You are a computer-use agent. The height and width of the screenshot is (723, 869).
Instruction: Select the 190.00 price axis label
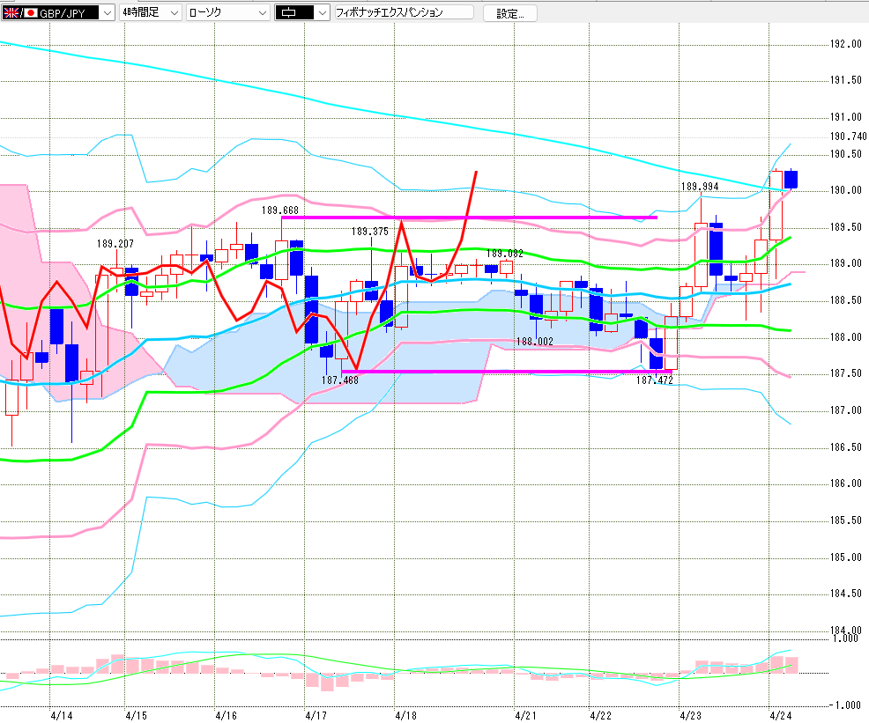(x=846, y=190)
